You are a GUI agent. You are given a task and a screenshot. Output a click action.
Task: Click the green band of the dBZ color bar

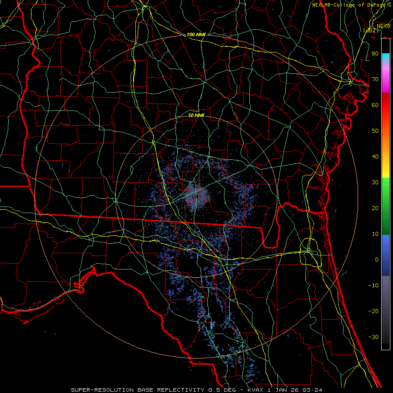[386, 206]
